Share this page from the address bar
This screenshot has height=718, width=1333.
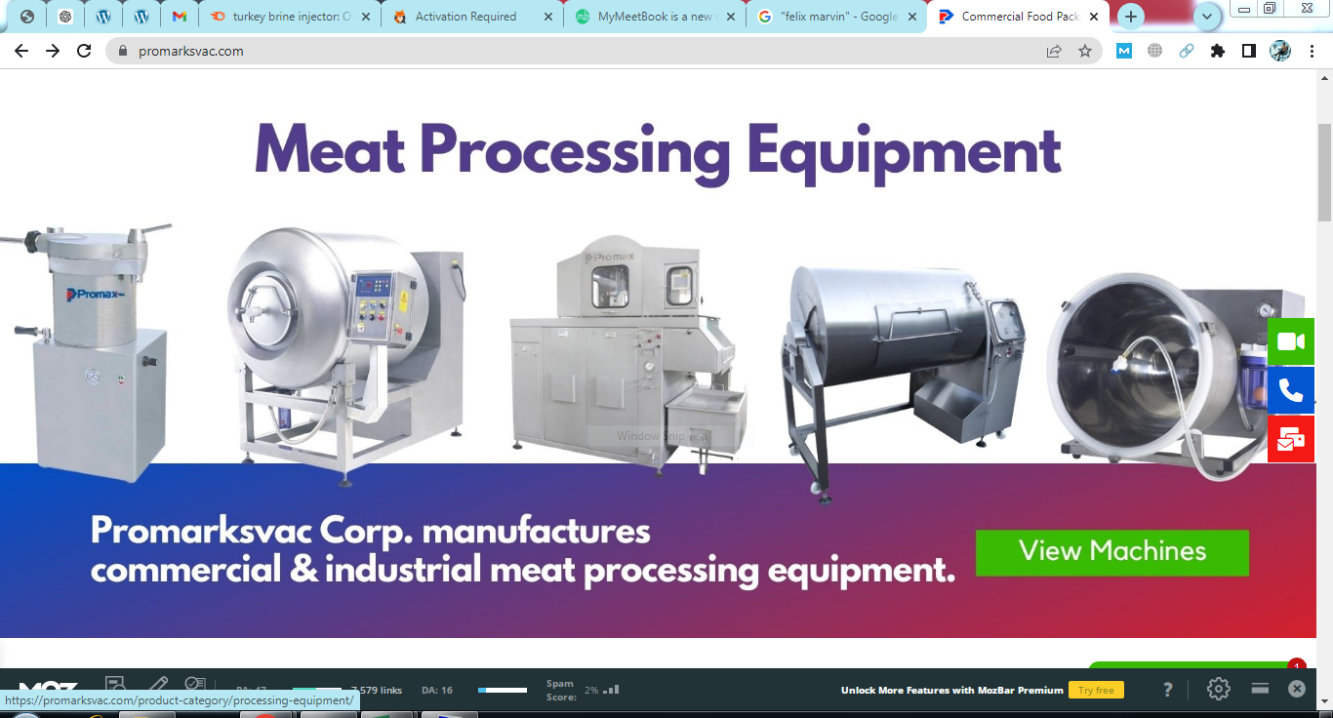coord(1054,51)
